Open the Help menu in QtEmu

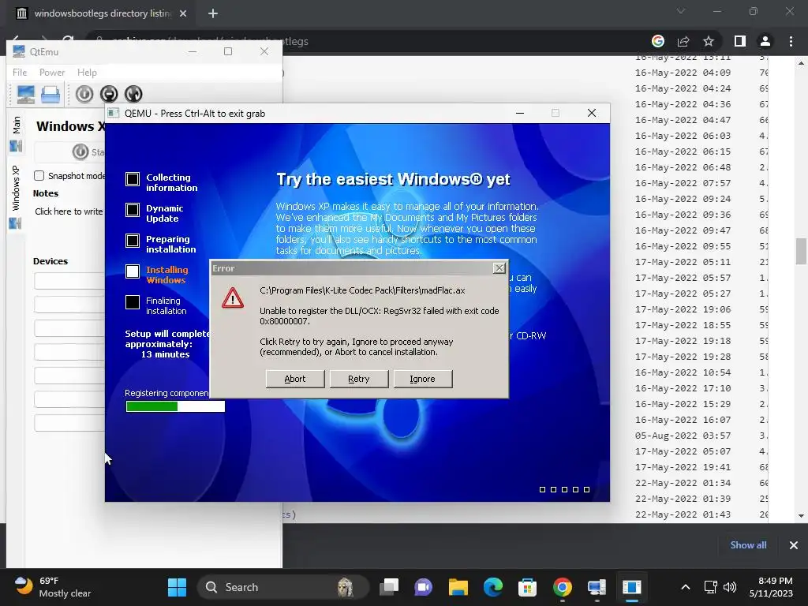tap(87, 73)
